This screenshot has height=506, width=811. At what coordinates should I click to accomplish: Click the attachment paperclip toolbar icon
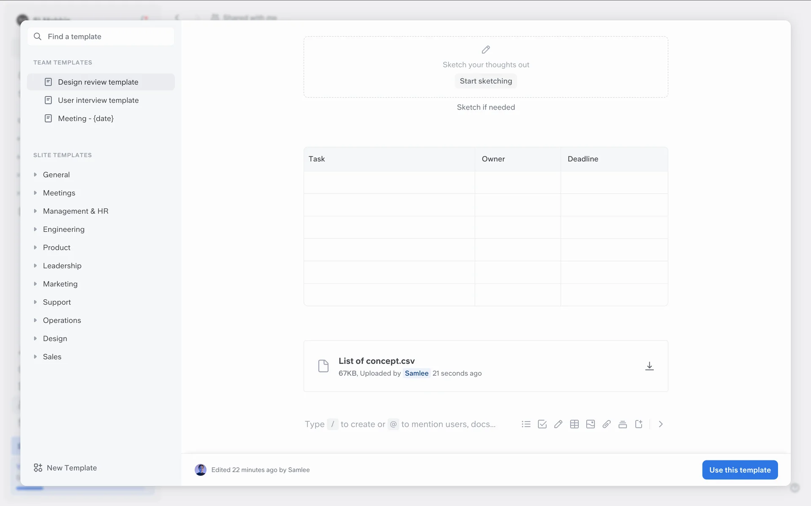click(x=607, y=424)
